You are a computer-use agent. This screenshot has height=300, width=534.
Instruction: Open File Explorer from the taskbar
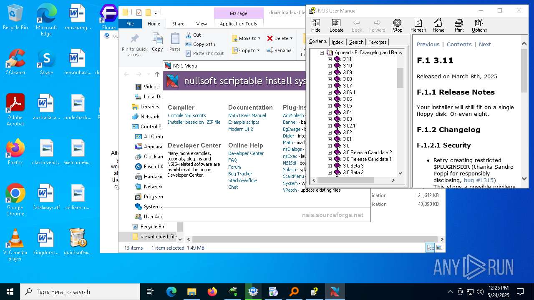pyautogui.click(x=191, y=292)
